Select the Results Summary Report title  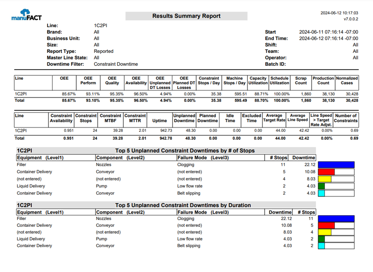pos(186,16)
